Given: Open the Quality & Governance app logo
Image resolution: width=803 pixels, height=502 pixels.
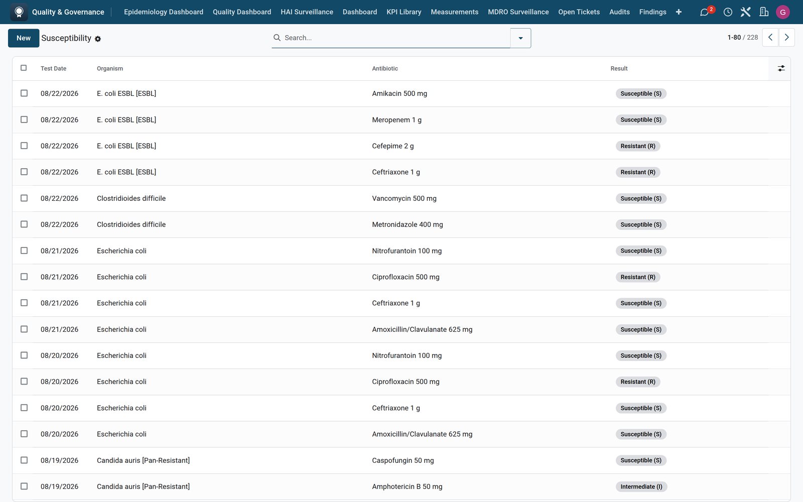Looking at the screenshot, I should coord(19,12).
